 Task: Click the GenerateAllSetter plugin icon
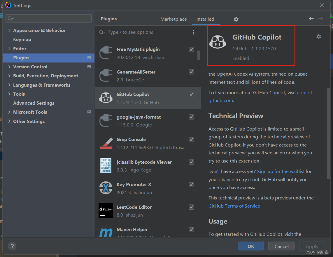coord(106,76)
